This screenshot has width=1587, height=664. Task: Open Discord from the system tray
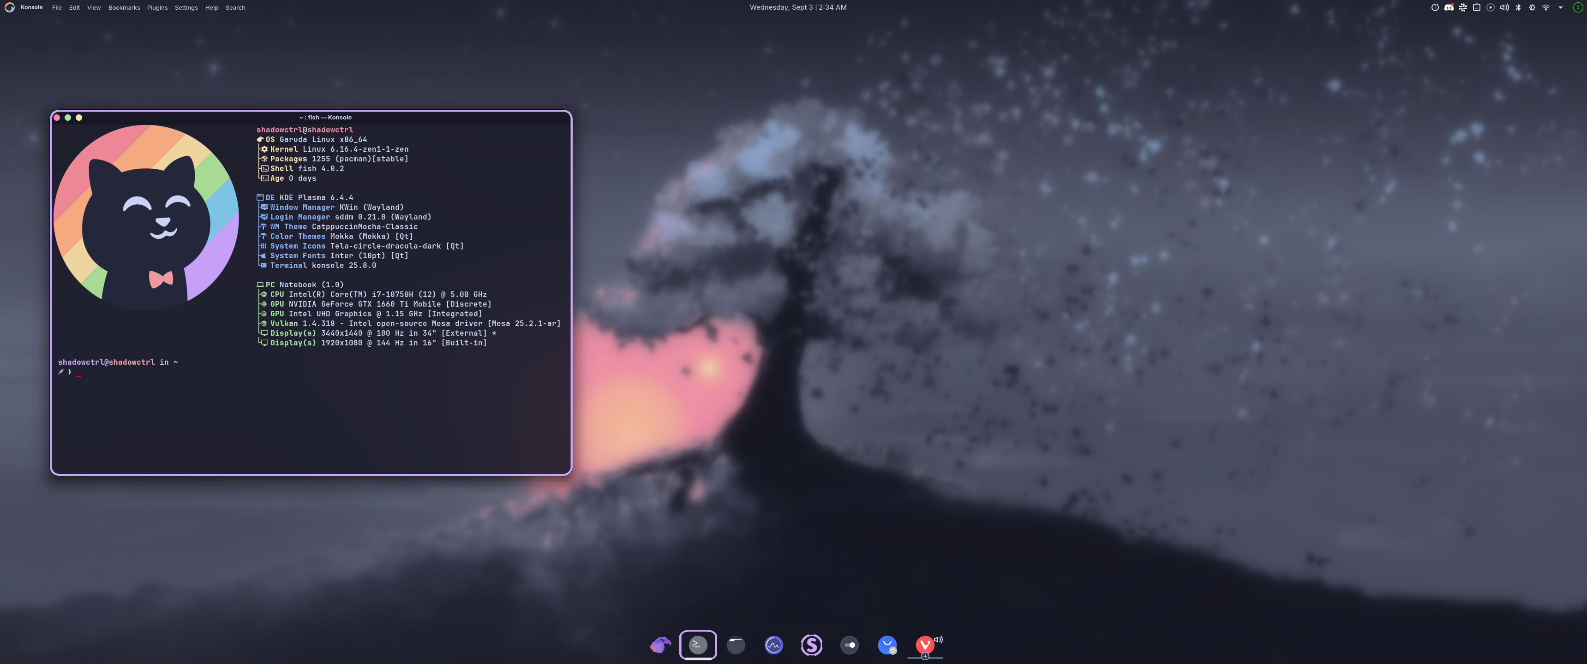pyautogui.click(x=1449, y=7)
